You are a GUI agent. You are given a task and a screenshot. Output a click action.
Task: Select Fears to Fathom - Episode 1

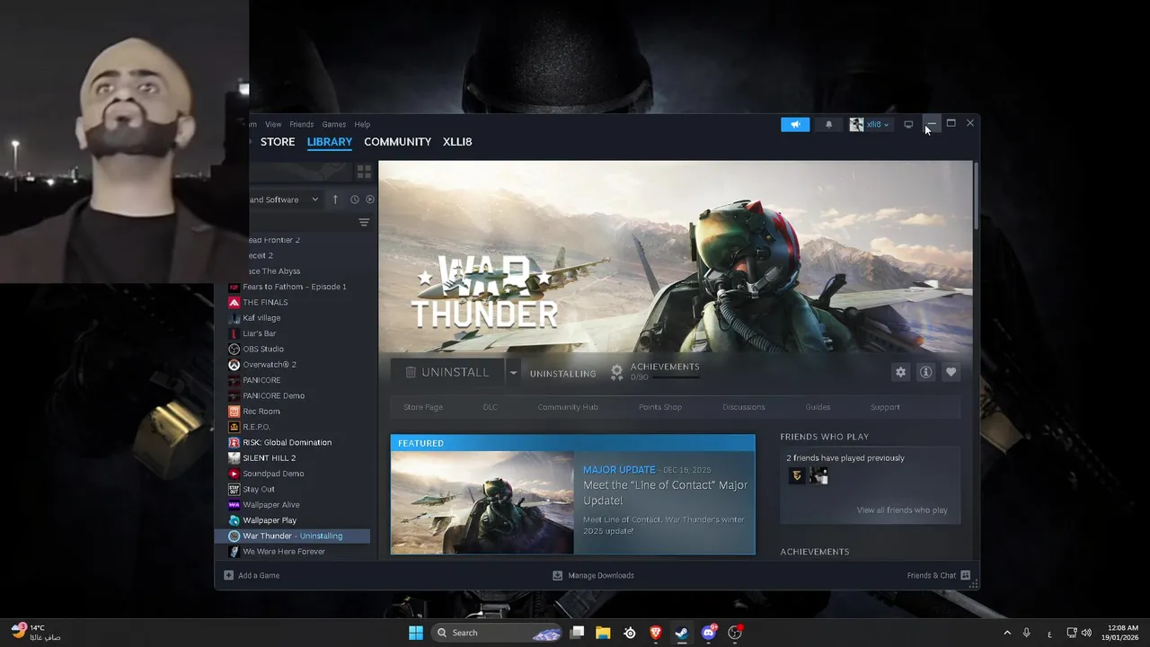click(x=296, y=287)
